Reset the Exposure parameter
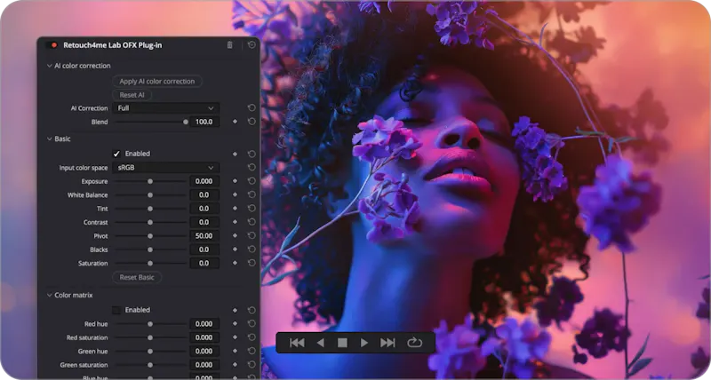711x380 pixels. click(x=252, y=181)
